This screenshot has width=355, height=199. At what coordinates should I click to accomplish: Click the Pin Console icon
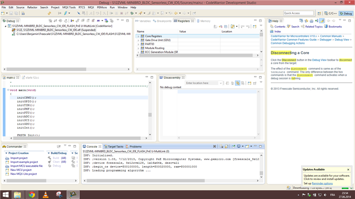[x=233, y=146]
